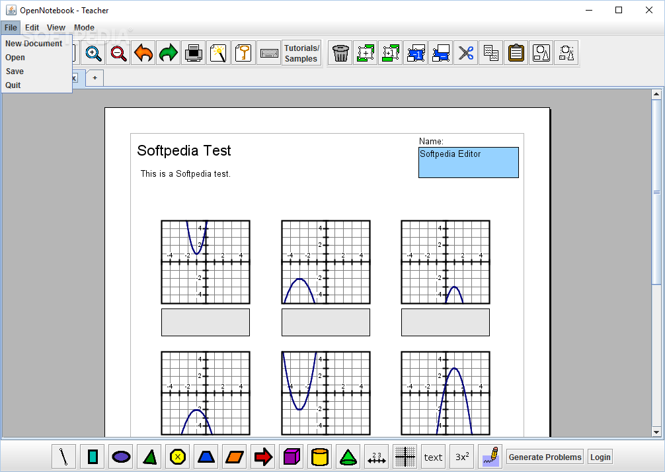Click the bottom-right tall downward parabola graph
The image size is (665, 472).
click(x=446, y=393)
